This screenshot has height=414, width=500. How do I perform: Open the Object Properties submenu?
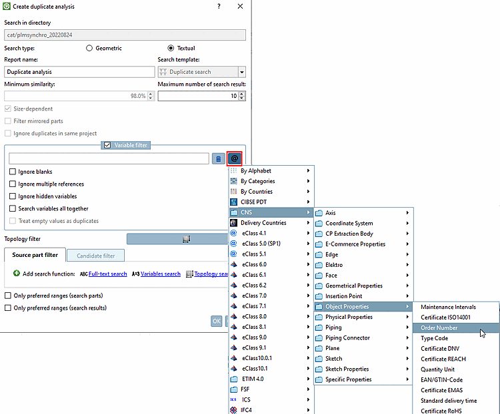(363, 307)
